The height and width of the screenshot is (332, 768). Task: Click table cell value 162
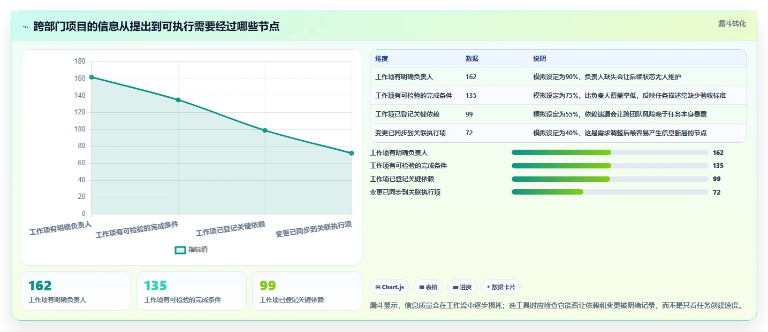click(471, 77)
